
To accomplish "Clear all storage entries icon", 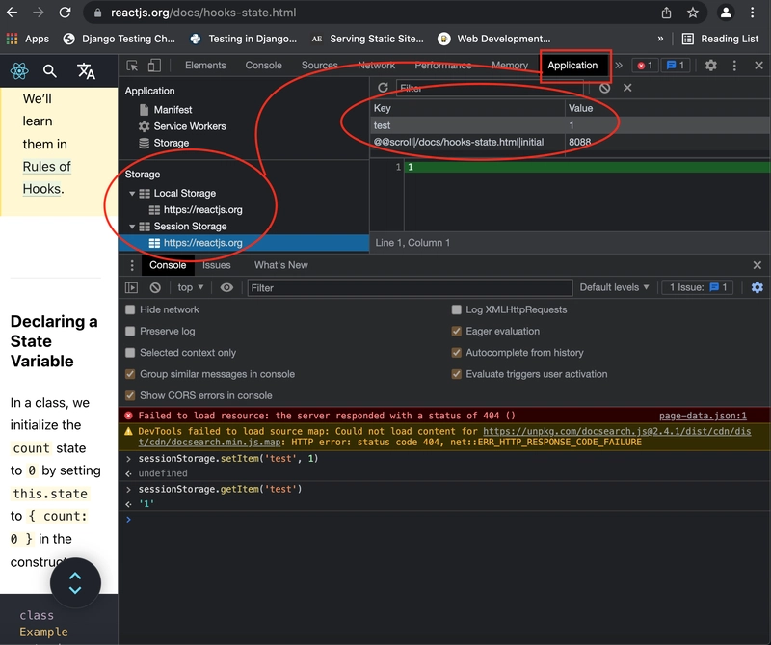I will pyautogui.click(x=605, y=88).
